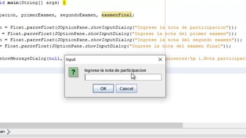Click string "Ingrese la nota del segundo examen"
The height and width of the screenshot is (138, 246).
(184, 40)
